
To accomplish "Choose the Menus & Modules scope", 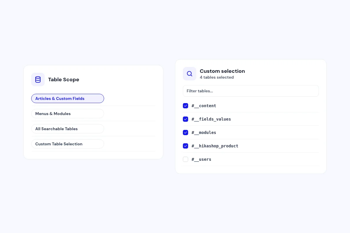I will click(x=68, y=114).
